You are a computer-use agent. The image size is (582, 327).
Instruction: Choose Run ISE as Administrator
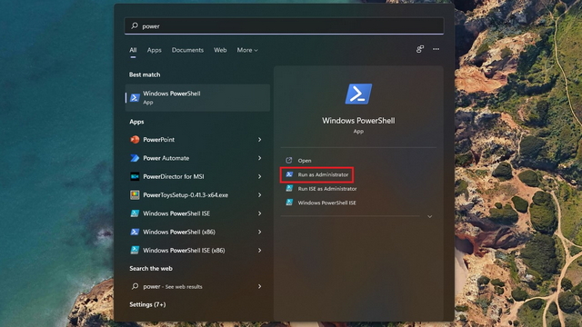pos(327,189)
